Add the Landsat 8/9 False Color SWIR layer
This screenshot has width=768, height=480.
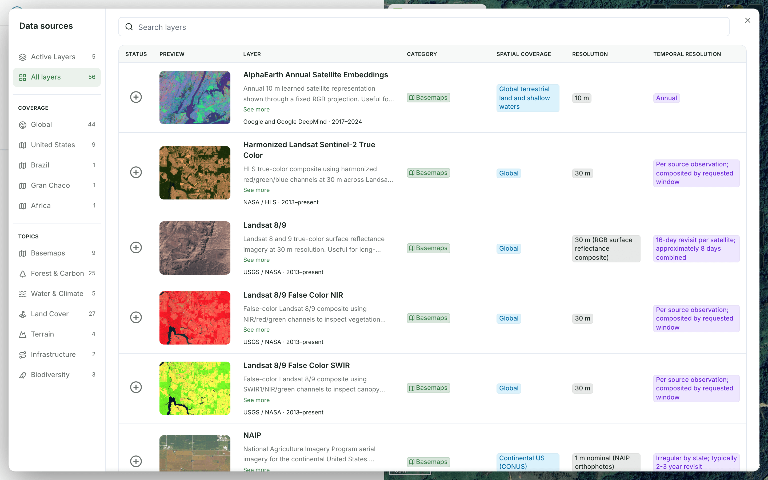coord(136,387)
